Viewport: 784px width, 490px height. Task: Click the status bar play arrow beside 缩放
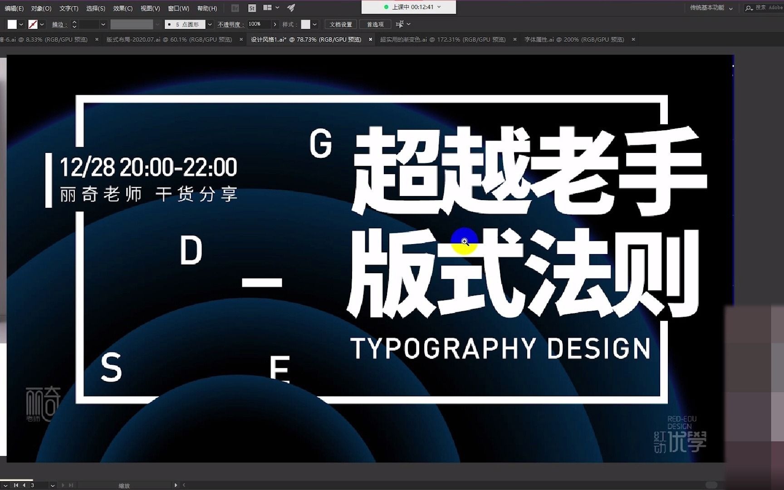click(x=176, y=485)
